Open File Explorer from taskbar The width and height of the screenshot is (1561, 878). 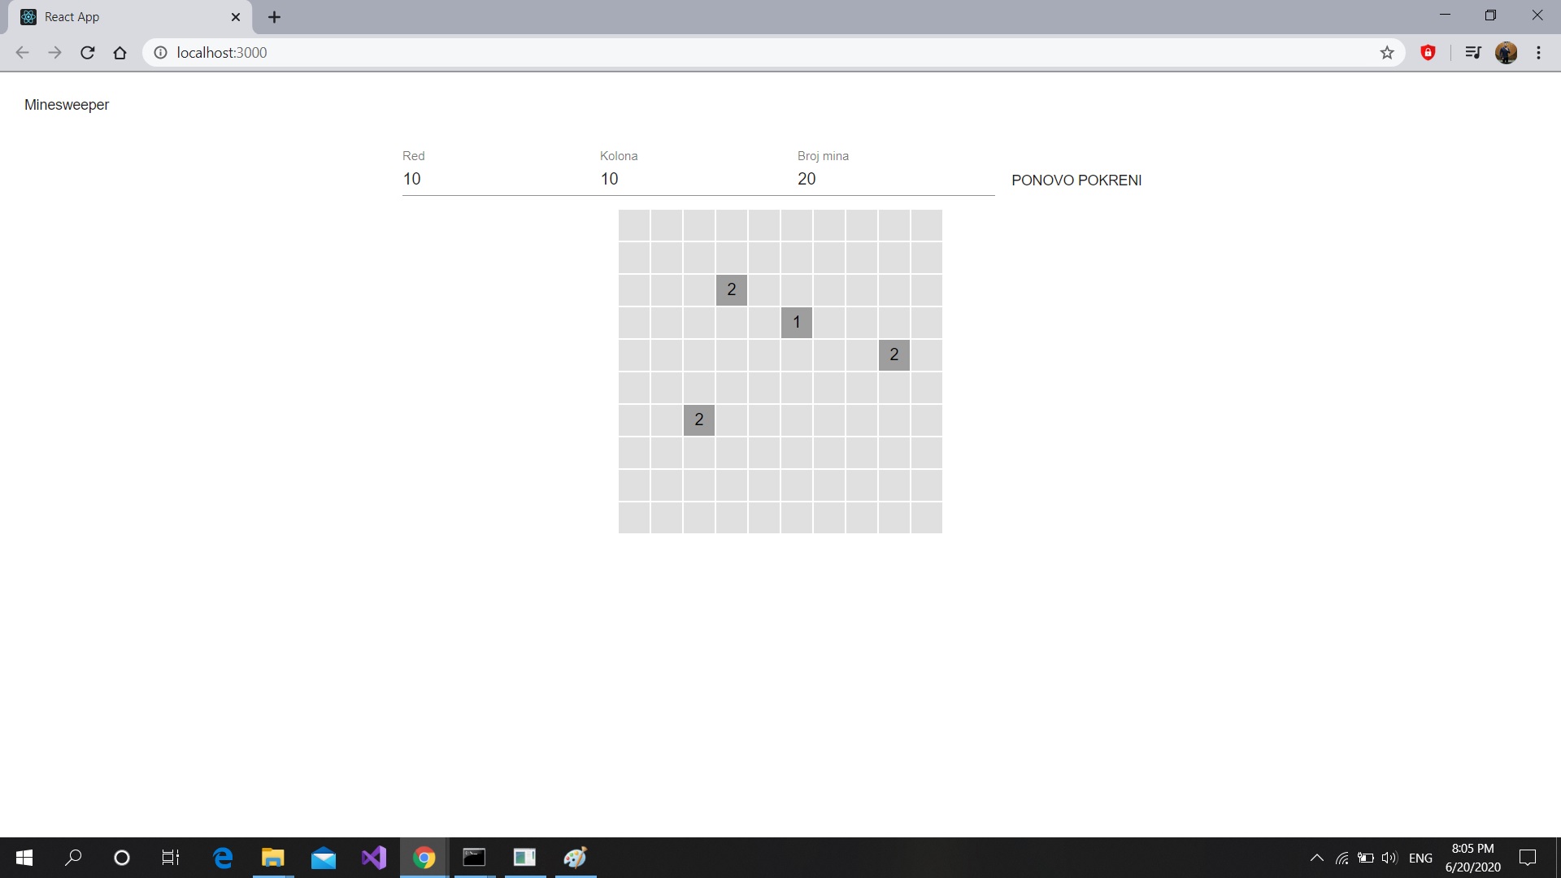click(x=272, y=858)
